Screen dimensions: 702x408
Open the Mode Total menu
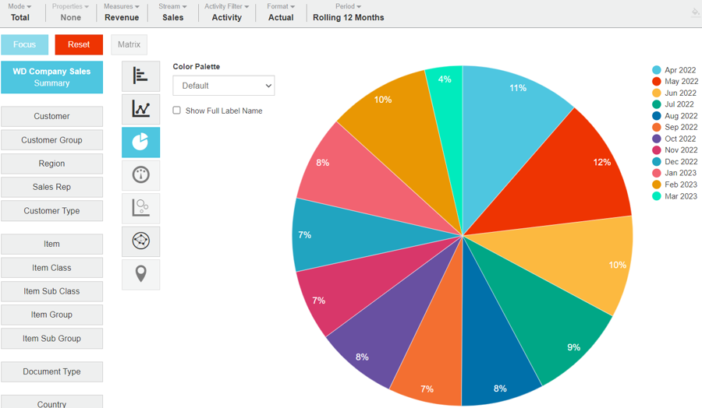coord(20,12)
